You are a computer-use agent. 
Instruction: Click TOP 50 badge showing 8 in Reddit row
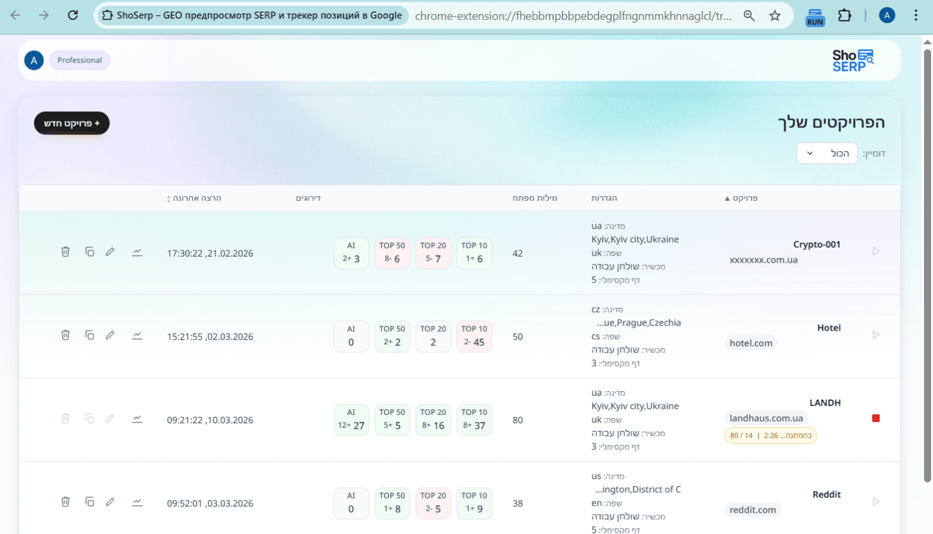pos(392,503)
